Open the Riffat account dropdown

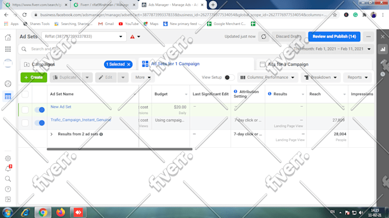[84, 37]
